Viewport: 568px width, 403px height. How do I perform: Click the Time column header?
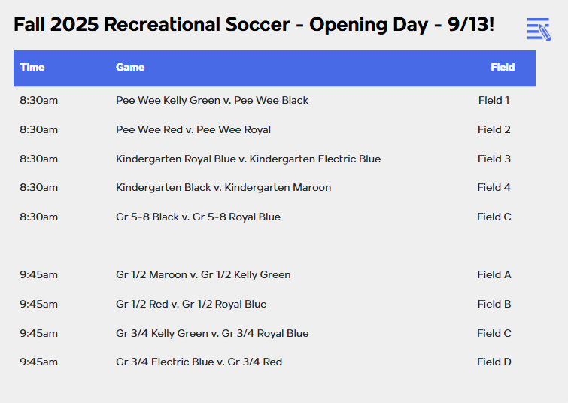coord(32,67)
